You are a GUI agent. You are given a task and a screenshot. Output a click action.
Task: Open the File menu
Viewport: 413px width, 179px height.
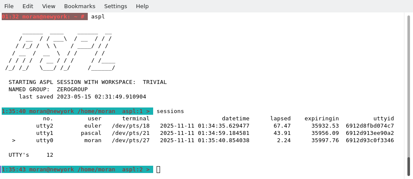click(9, 6)
